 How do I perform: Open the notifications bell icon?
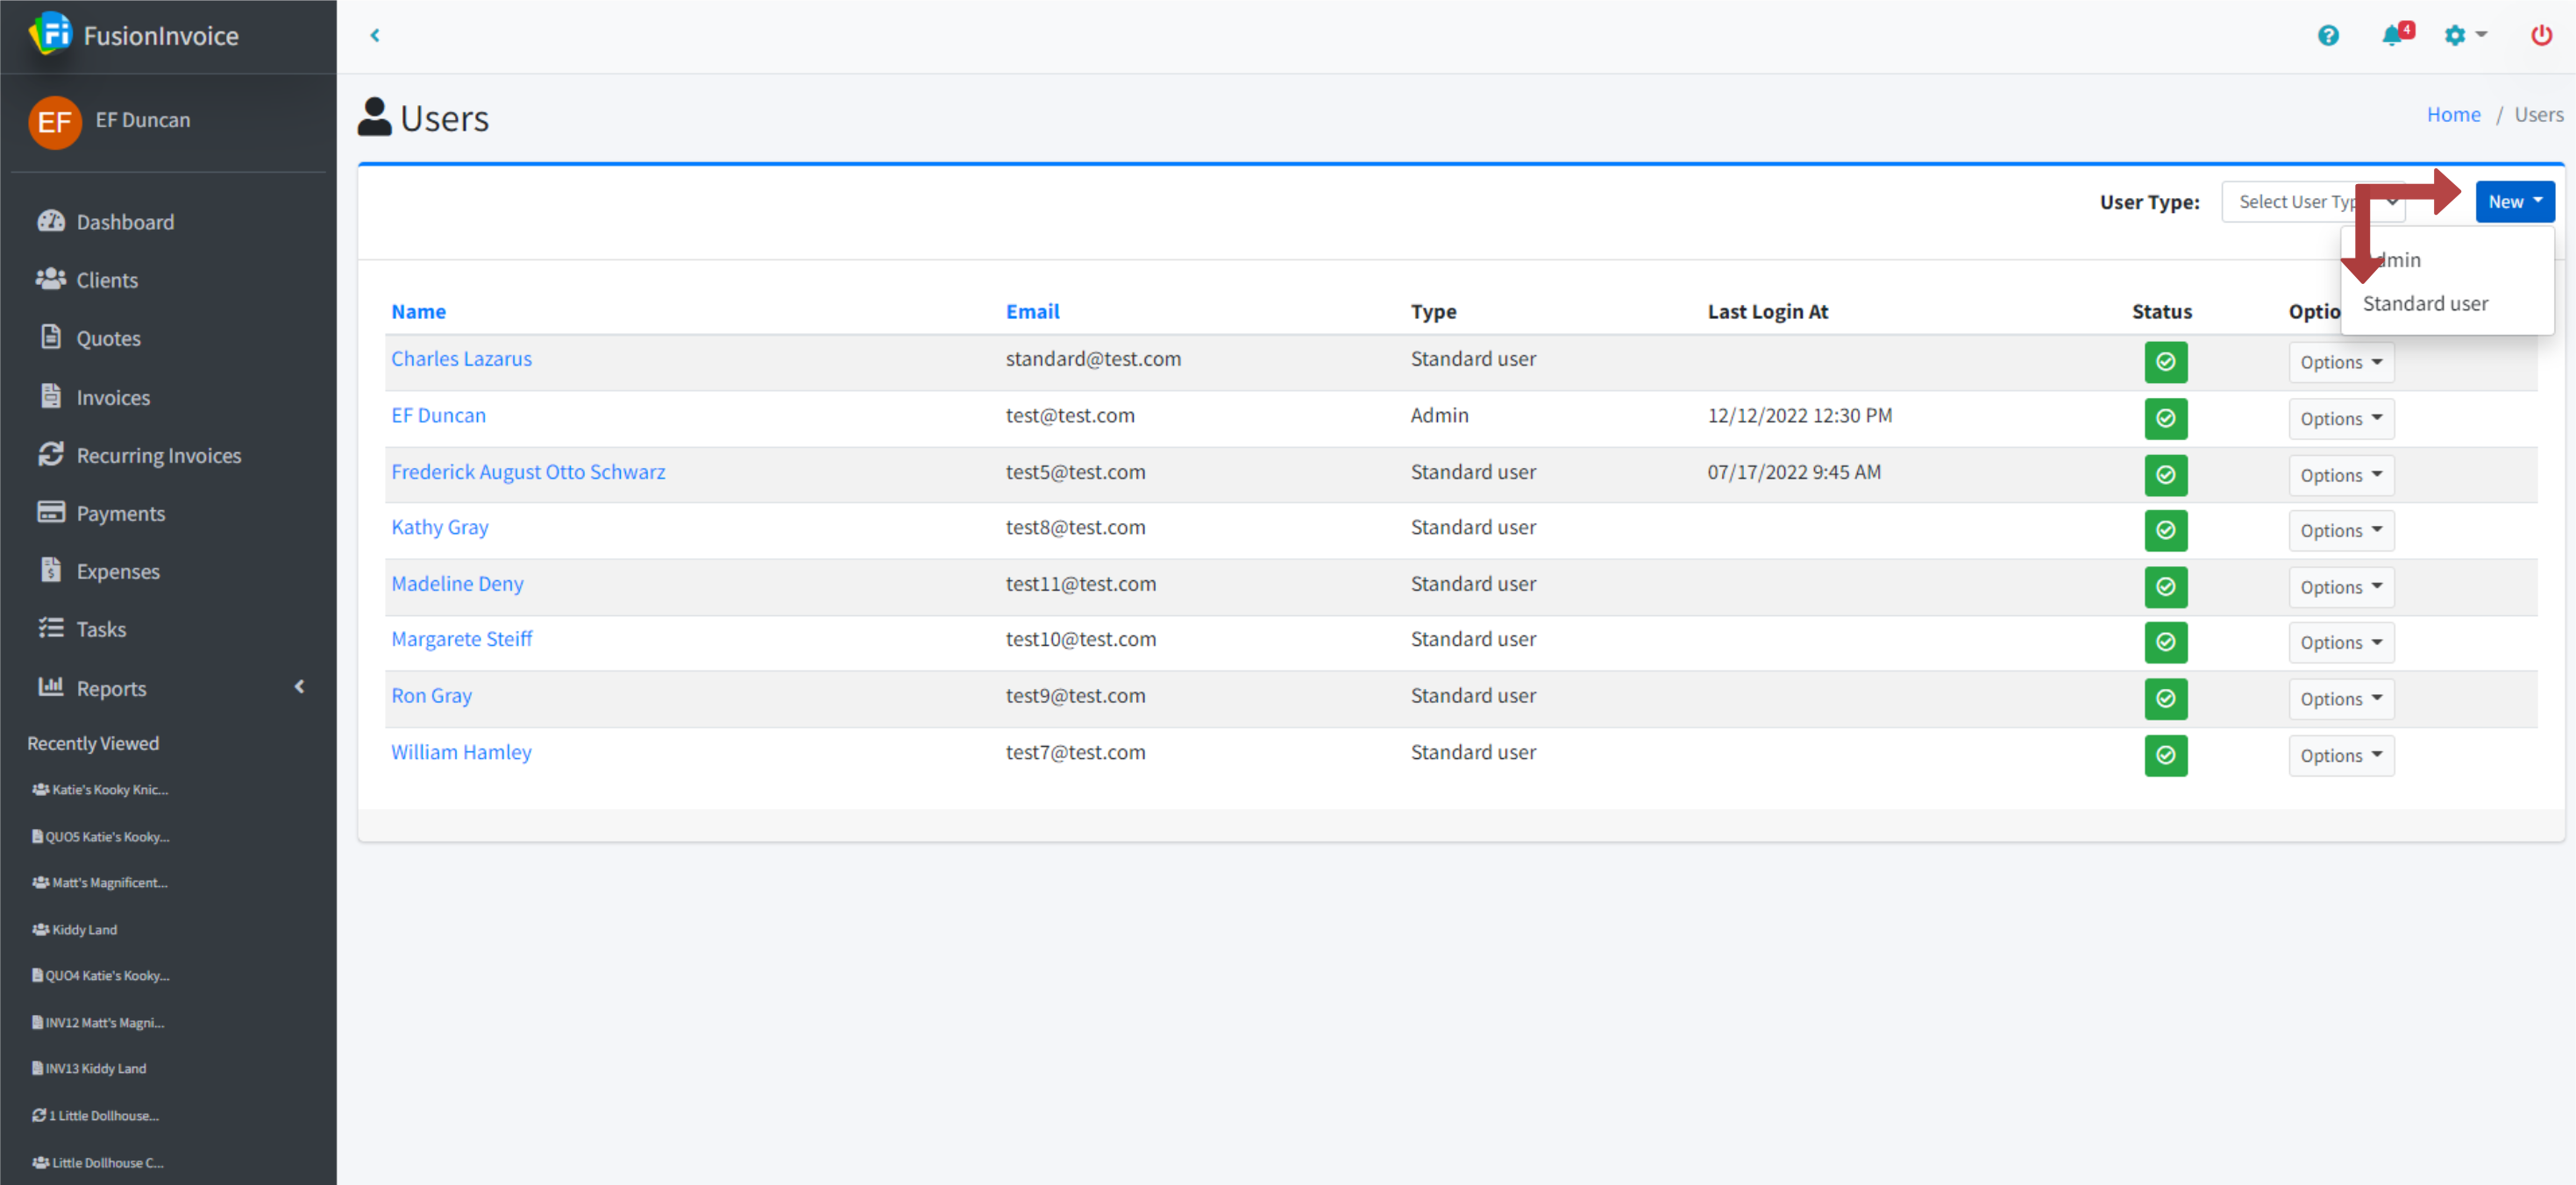click(2393, 36)
